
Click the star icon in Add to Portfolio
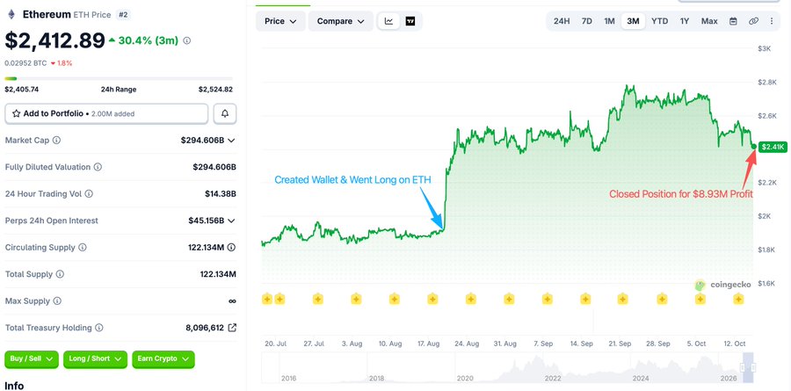click(x=17, y=113)
